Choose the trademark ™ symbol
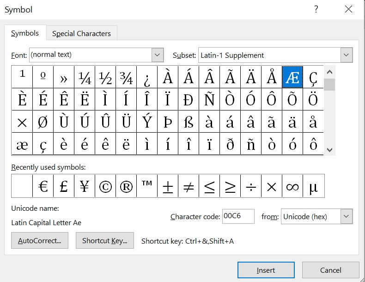 [x=147, y=186]
